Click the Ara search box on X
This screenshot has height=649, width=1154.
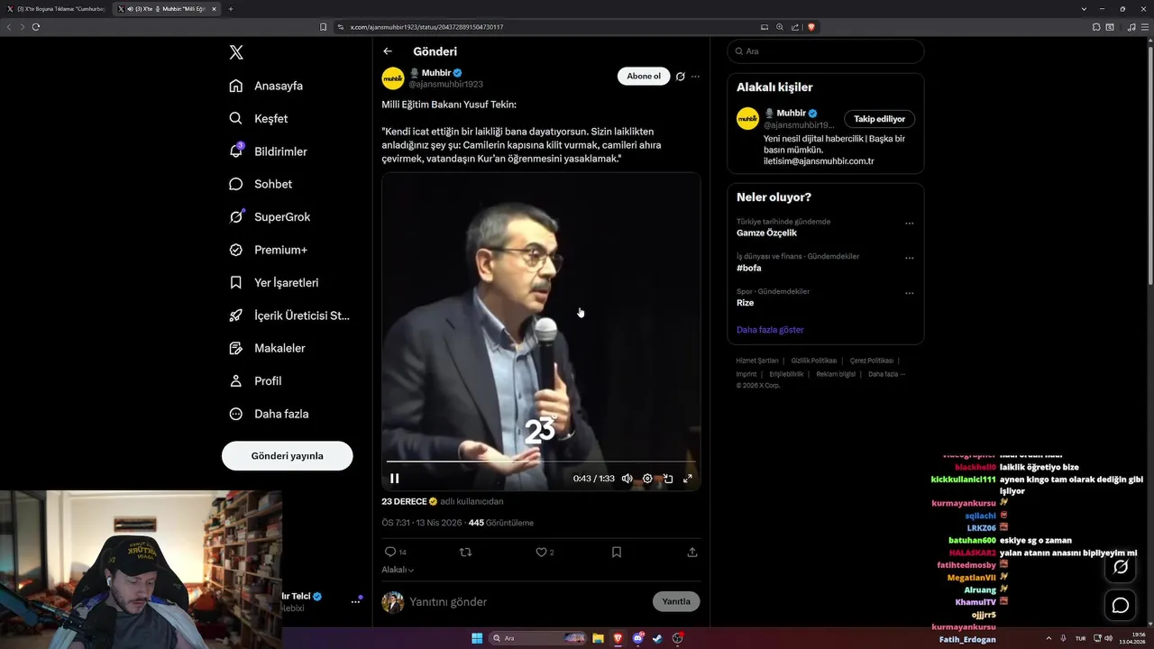[x=826, y=51]
